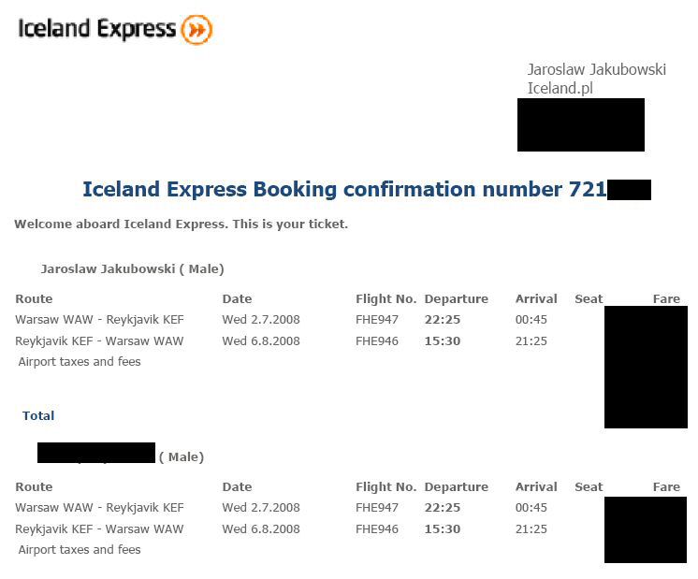
Task: Click the first Route column header
Action: click(34, 298)
